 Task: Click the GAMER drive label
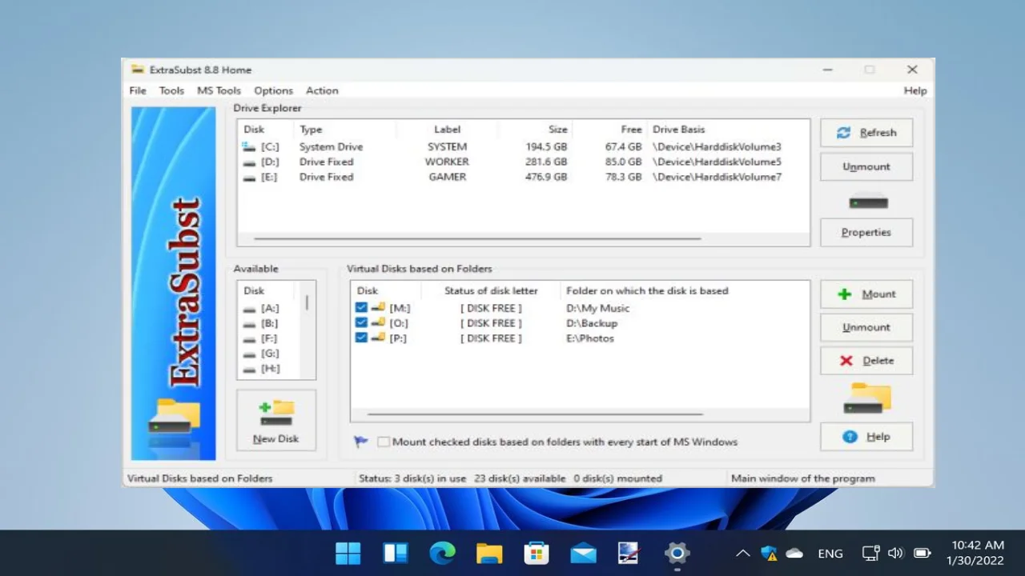point(447,177)
